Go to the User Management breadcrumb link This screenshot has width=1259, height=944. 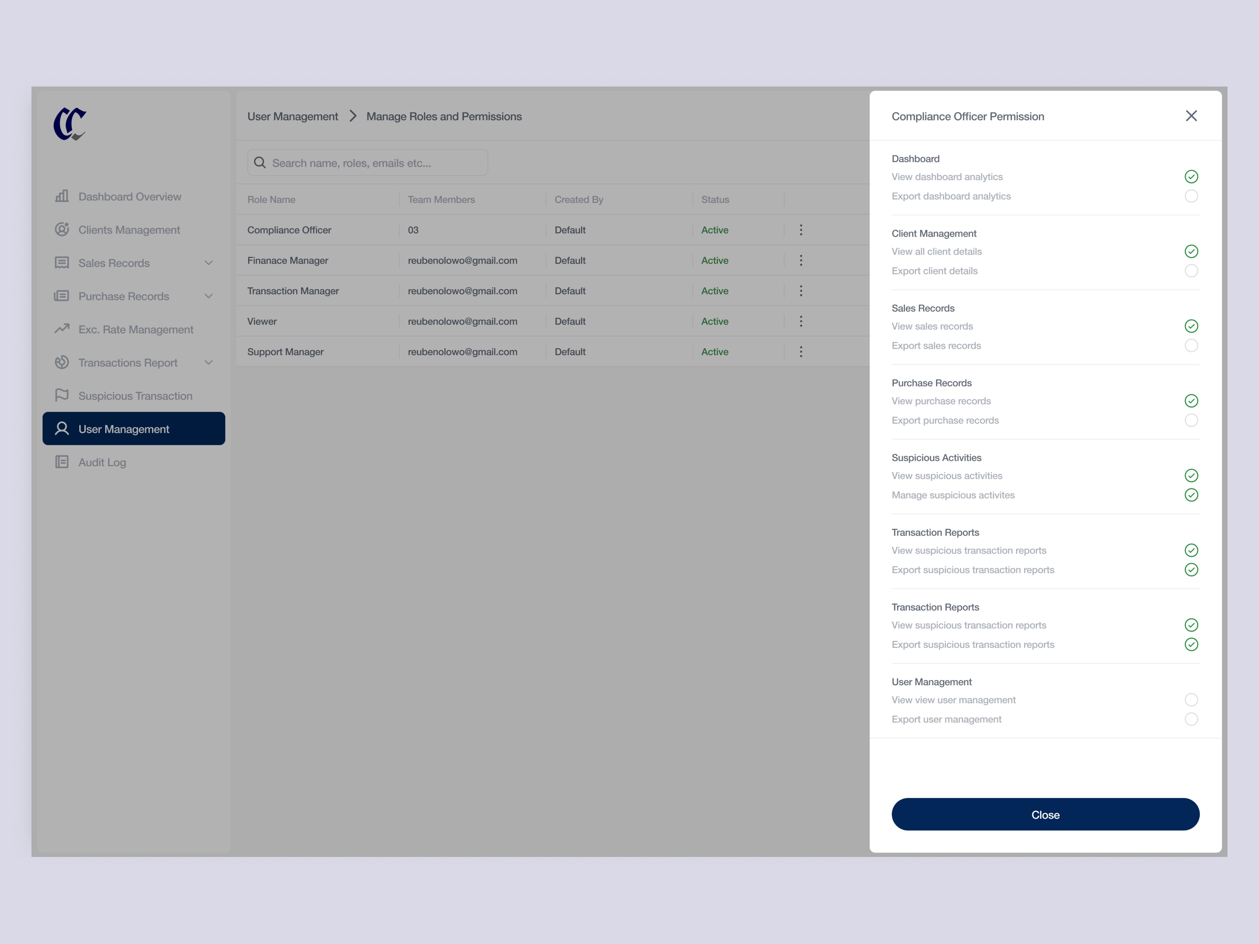coord(292,117)
